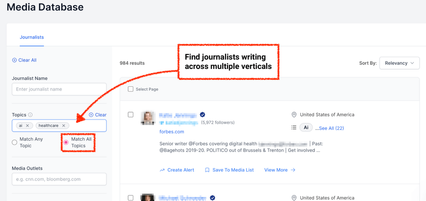Screen dimensions: 426x201
Task: Click the Topics info icon
Action: [x=30, y=115]
